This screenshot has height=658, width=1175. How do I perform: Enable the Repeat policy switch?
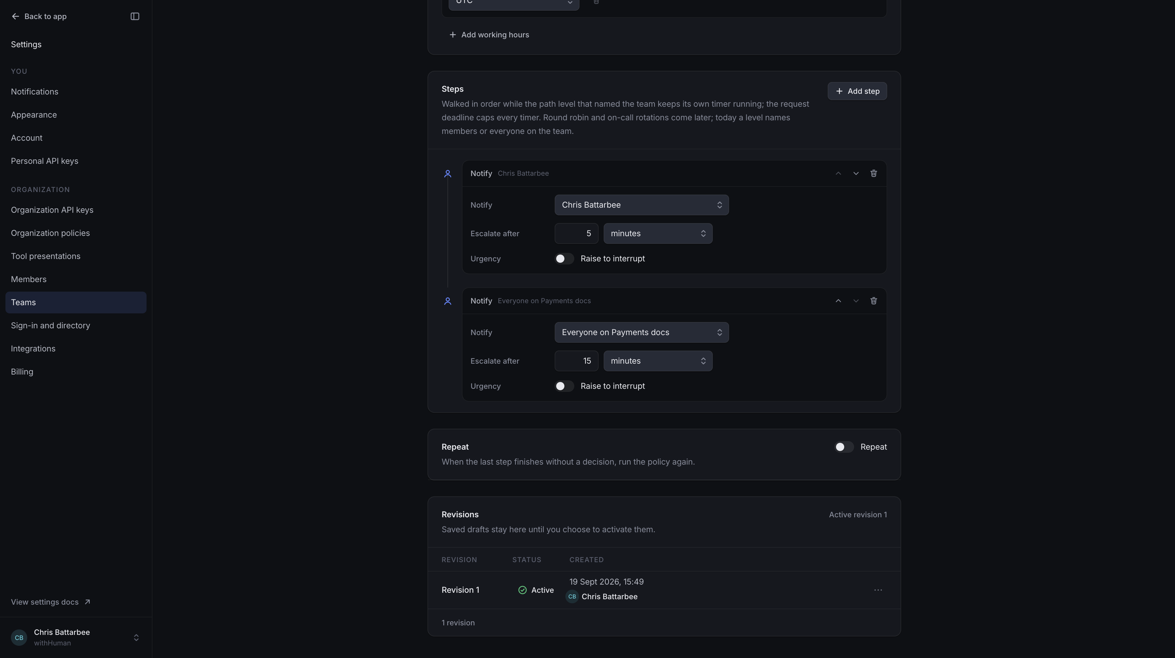click(844, 447)
